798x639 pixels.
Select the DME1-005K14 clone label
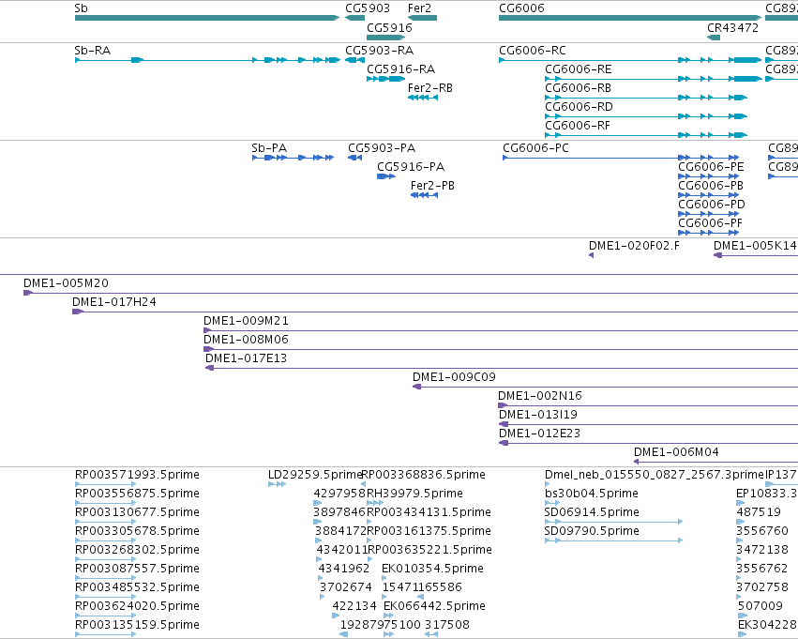pyautogui.click(x=755, y=246)
